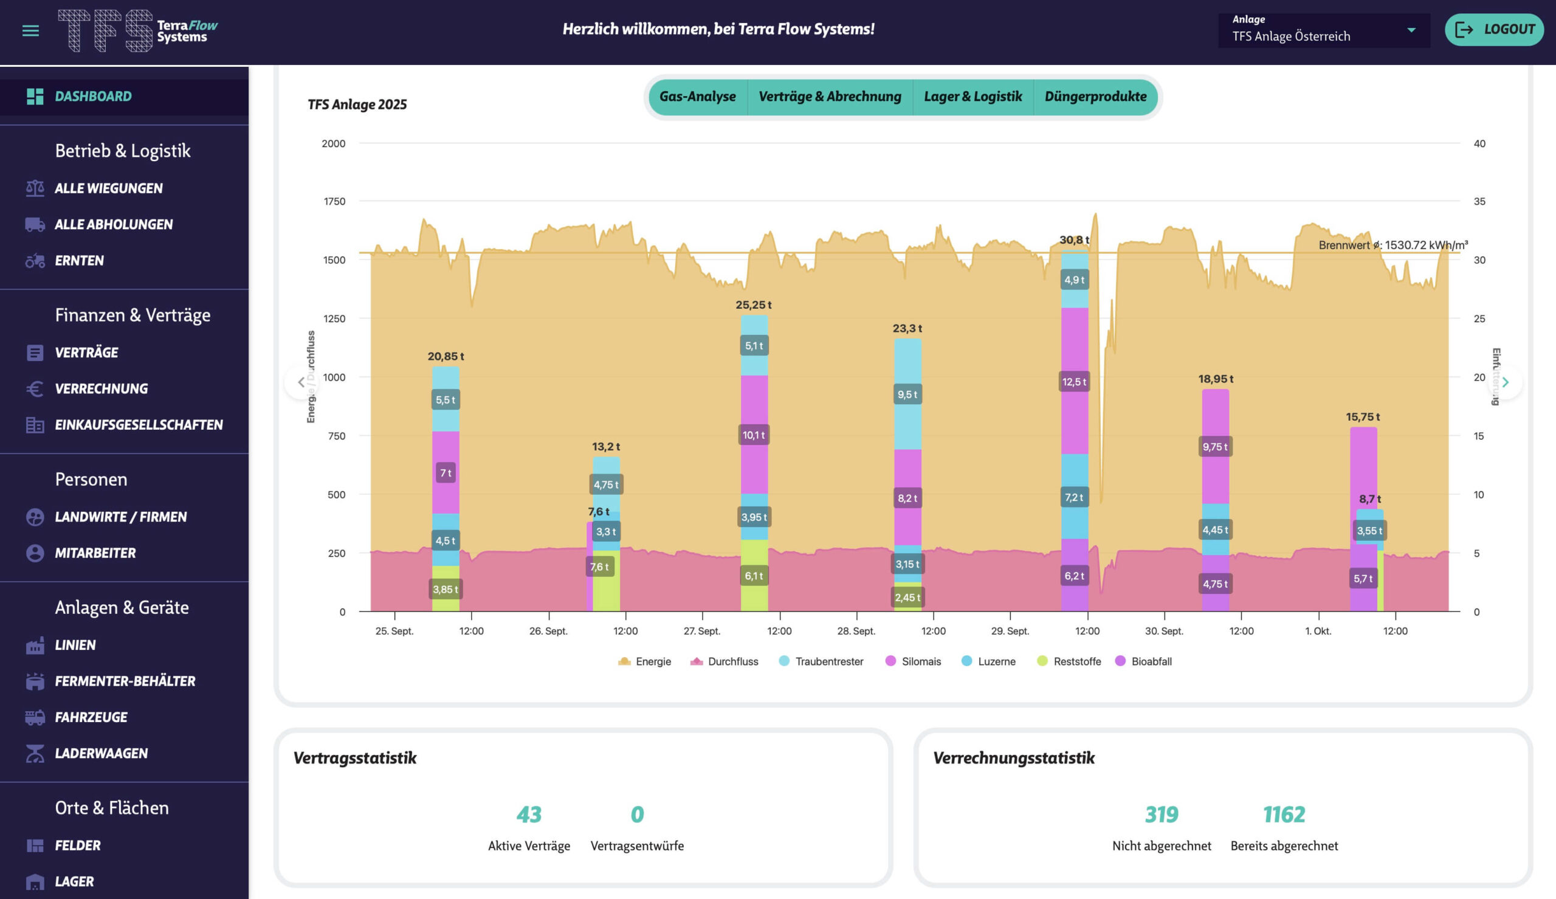Open the hamburger menu icon

[x=30, y=30]
